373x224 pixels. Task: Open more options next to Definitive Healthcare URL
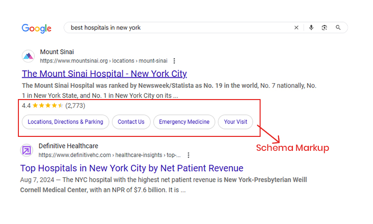[x=188, y=155]
